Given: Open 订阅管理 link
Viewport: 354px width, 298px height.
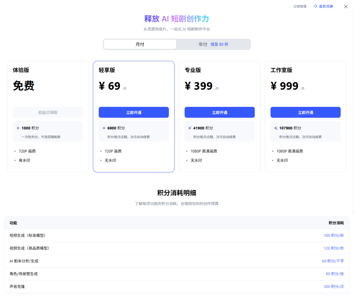Looking at the screenshot, I should pyautogui.click(x=300, y=6).
